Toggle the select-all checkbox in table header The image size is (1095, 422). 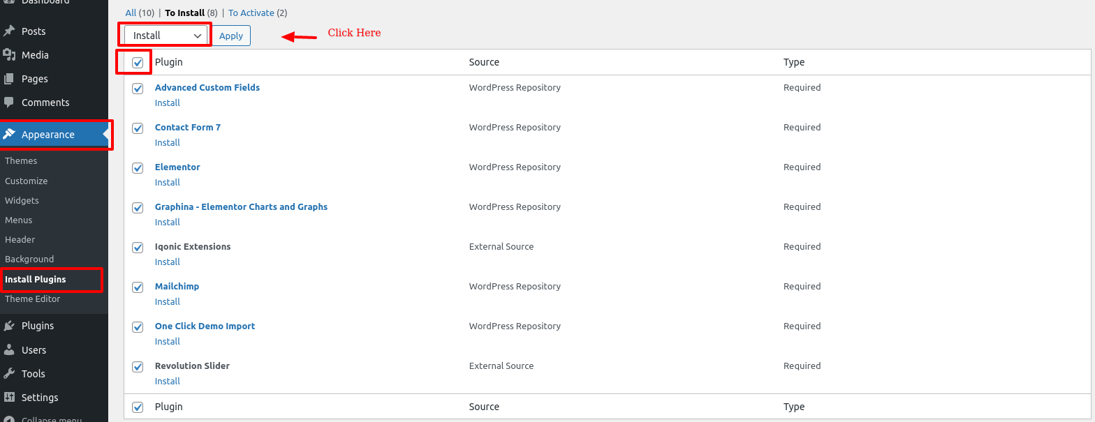pos(138,63)
